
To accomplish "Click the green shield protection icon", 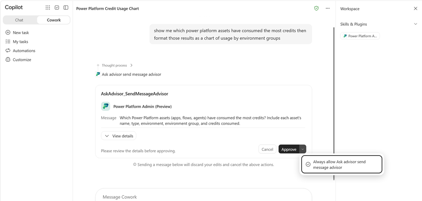I will [x=316, y=8].
